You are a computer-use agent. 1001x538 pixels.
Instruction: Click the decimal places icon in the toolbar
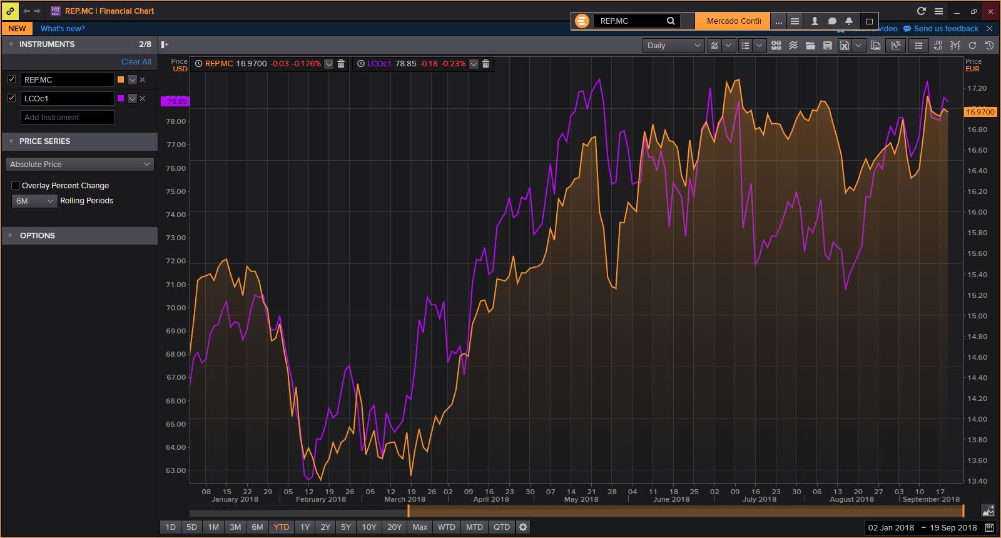point(937,45)
